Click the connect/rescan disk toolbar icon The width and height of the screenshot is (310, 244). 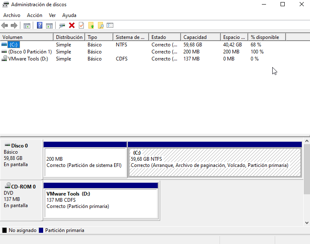tap(62, 26)
